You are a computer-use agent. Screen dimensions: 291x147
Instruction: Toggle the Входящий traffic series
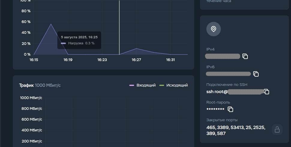[142, 85]
